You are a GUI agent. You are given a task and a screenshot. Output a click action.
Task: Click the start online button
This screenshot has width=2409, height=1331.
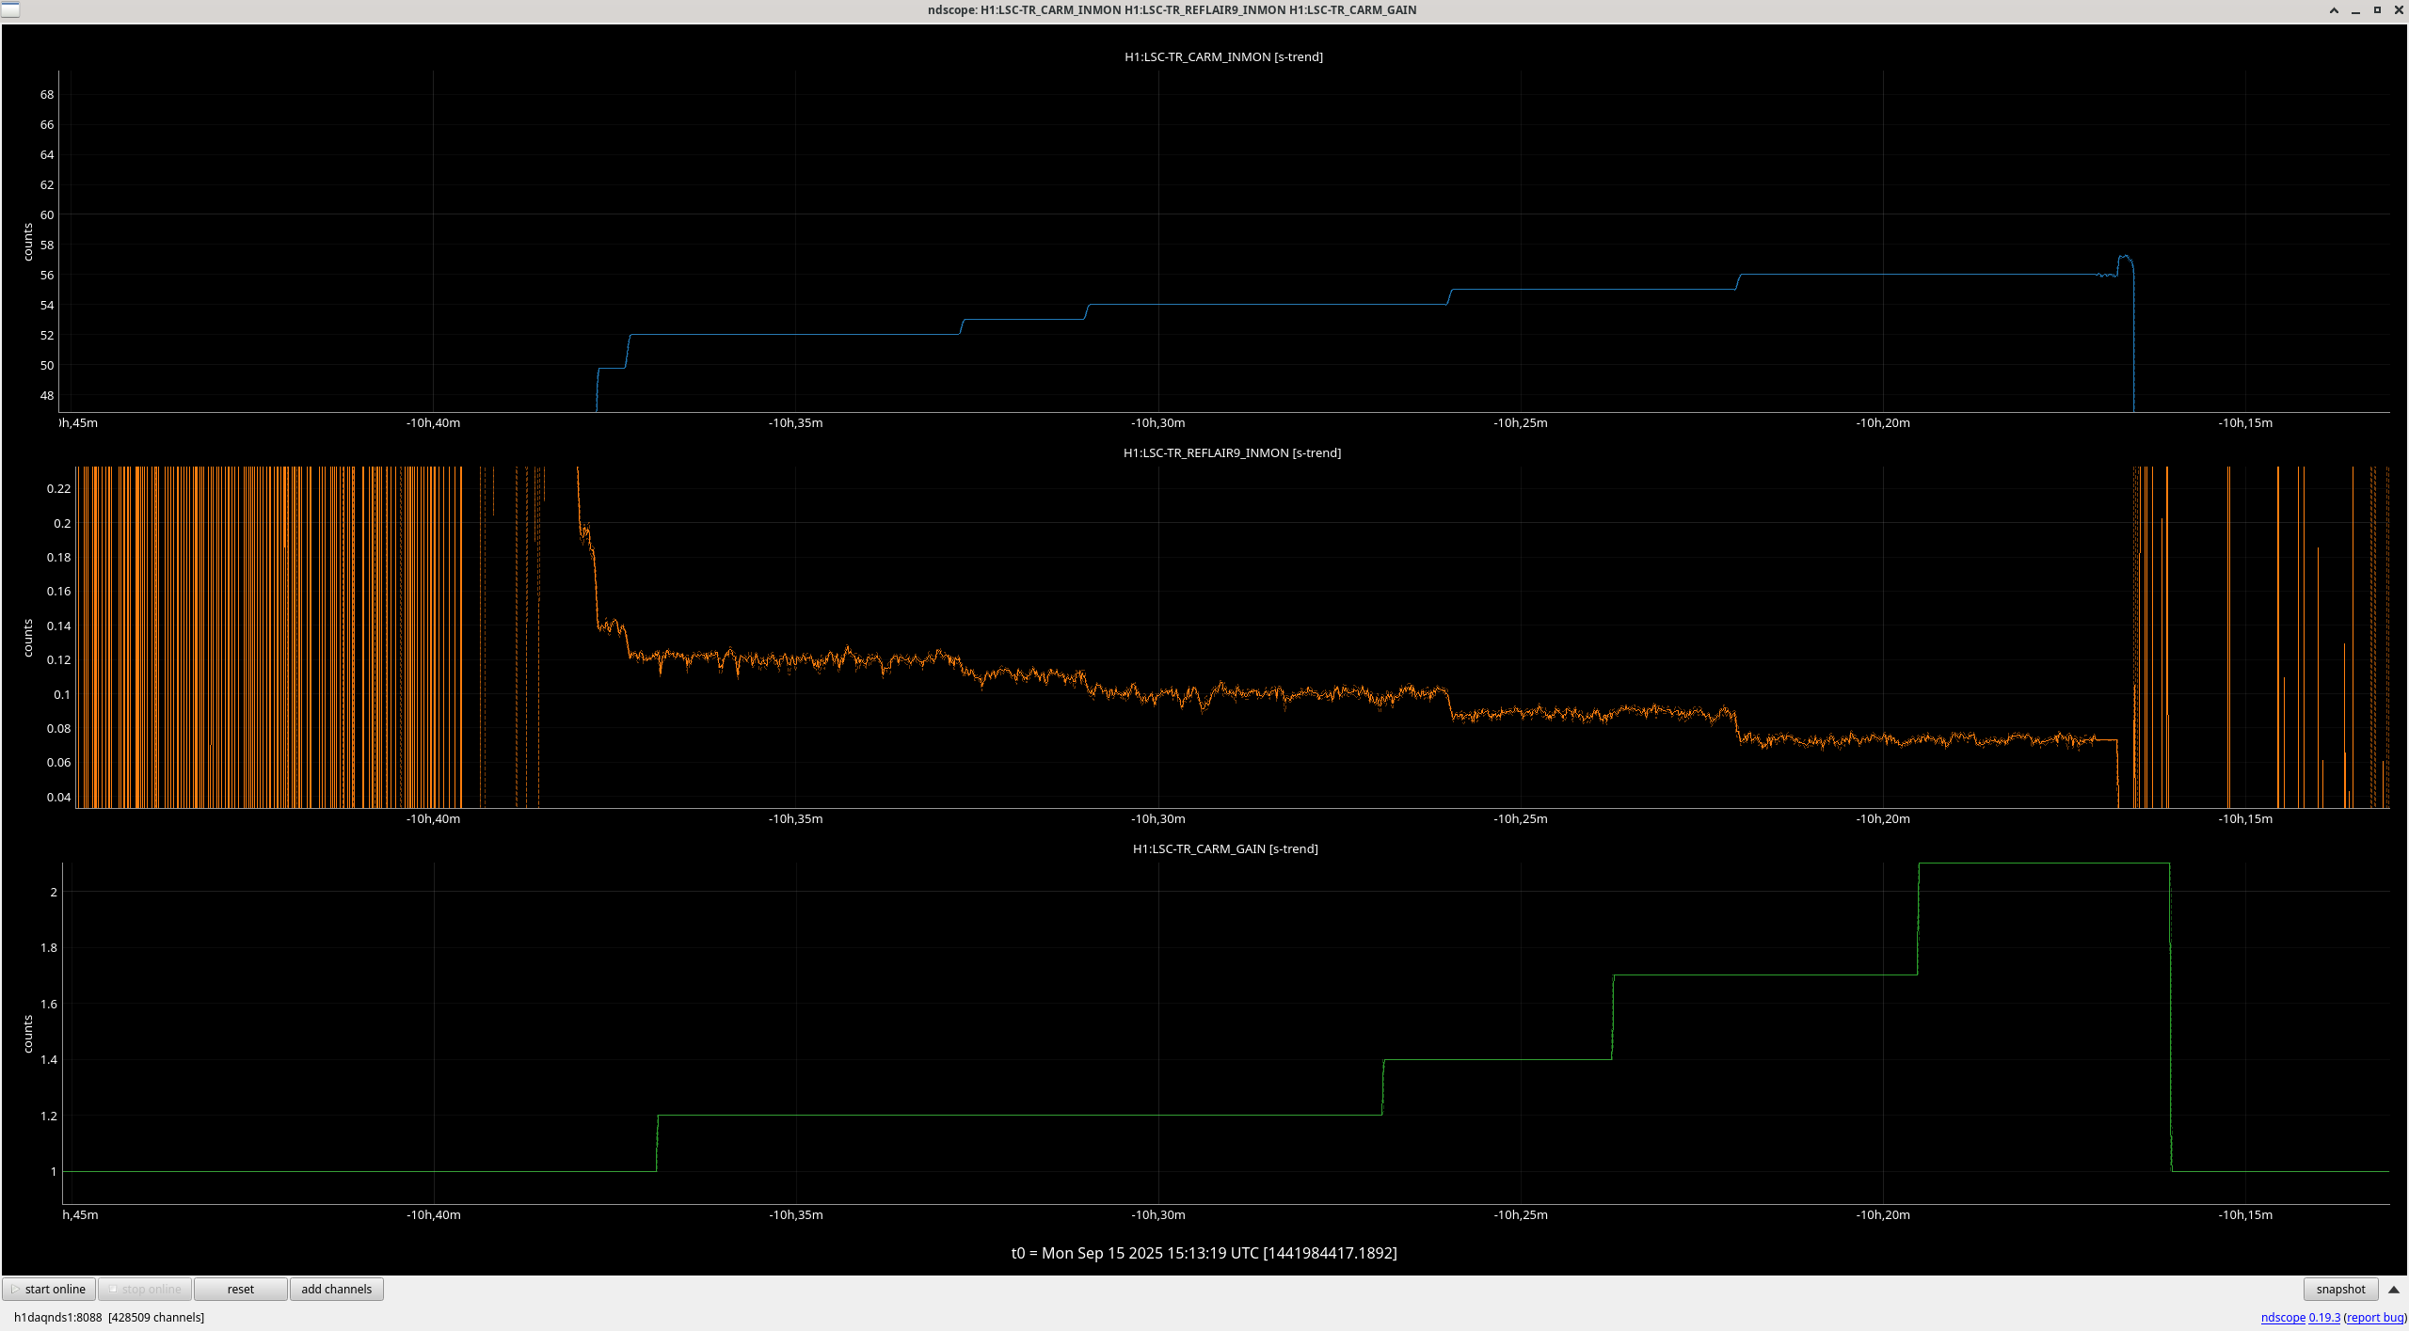(x=49, y=1290)
